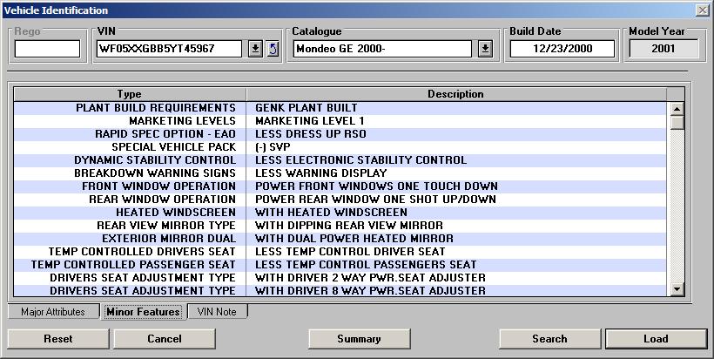Click MARKETING LEVEL 1 description
The height and width of the screenshot is (359, 714).
310,121
